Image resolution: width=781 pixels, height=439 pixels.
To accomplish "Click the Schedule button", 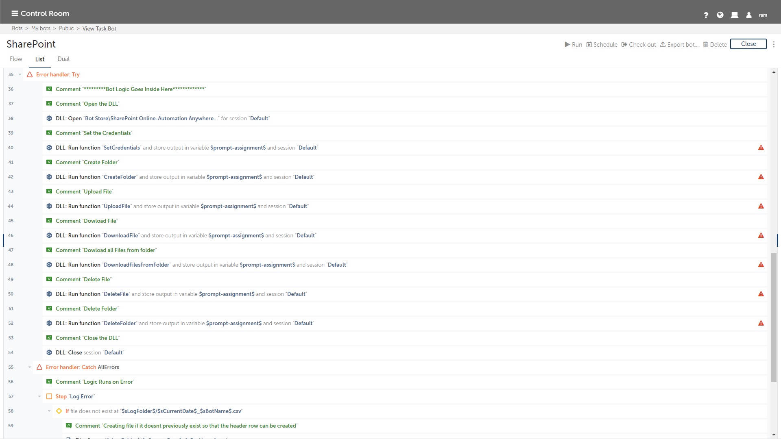I will (602, 44).
